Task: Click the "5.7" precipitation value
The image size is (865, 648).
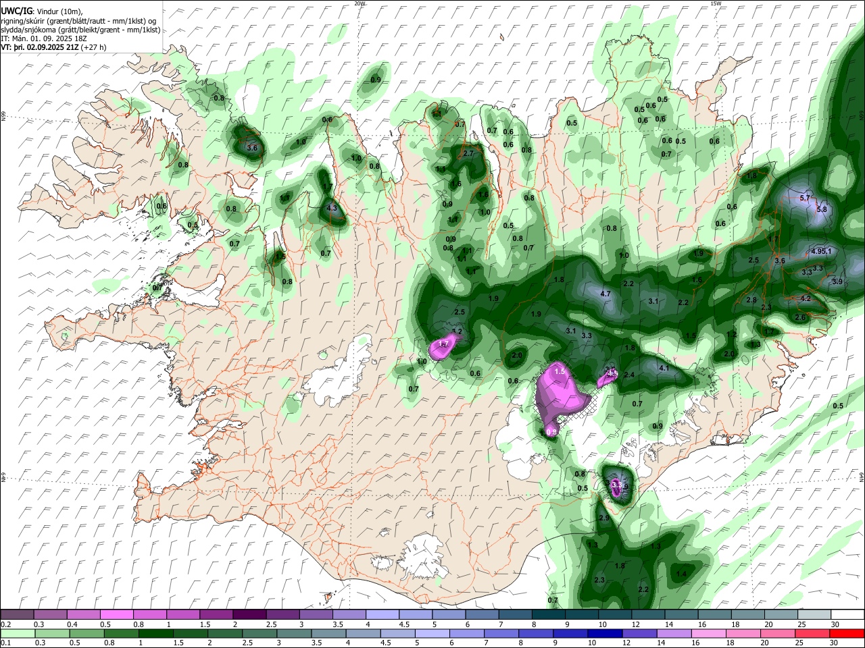Action: (804, 198)
